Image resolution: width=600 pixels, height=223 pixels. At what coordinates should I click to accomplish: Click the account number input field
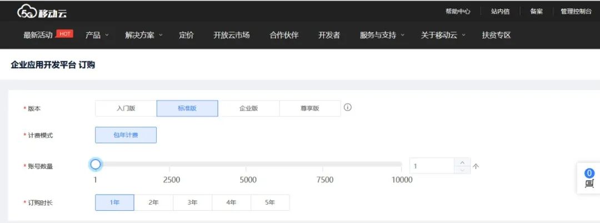[432, 166]
